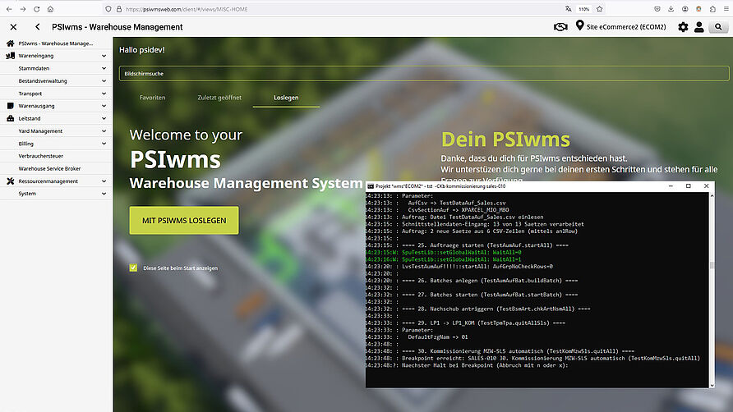Click the console window scrollbar thumb
This screenshot has width=733, height=412.
tap(712, 265)
